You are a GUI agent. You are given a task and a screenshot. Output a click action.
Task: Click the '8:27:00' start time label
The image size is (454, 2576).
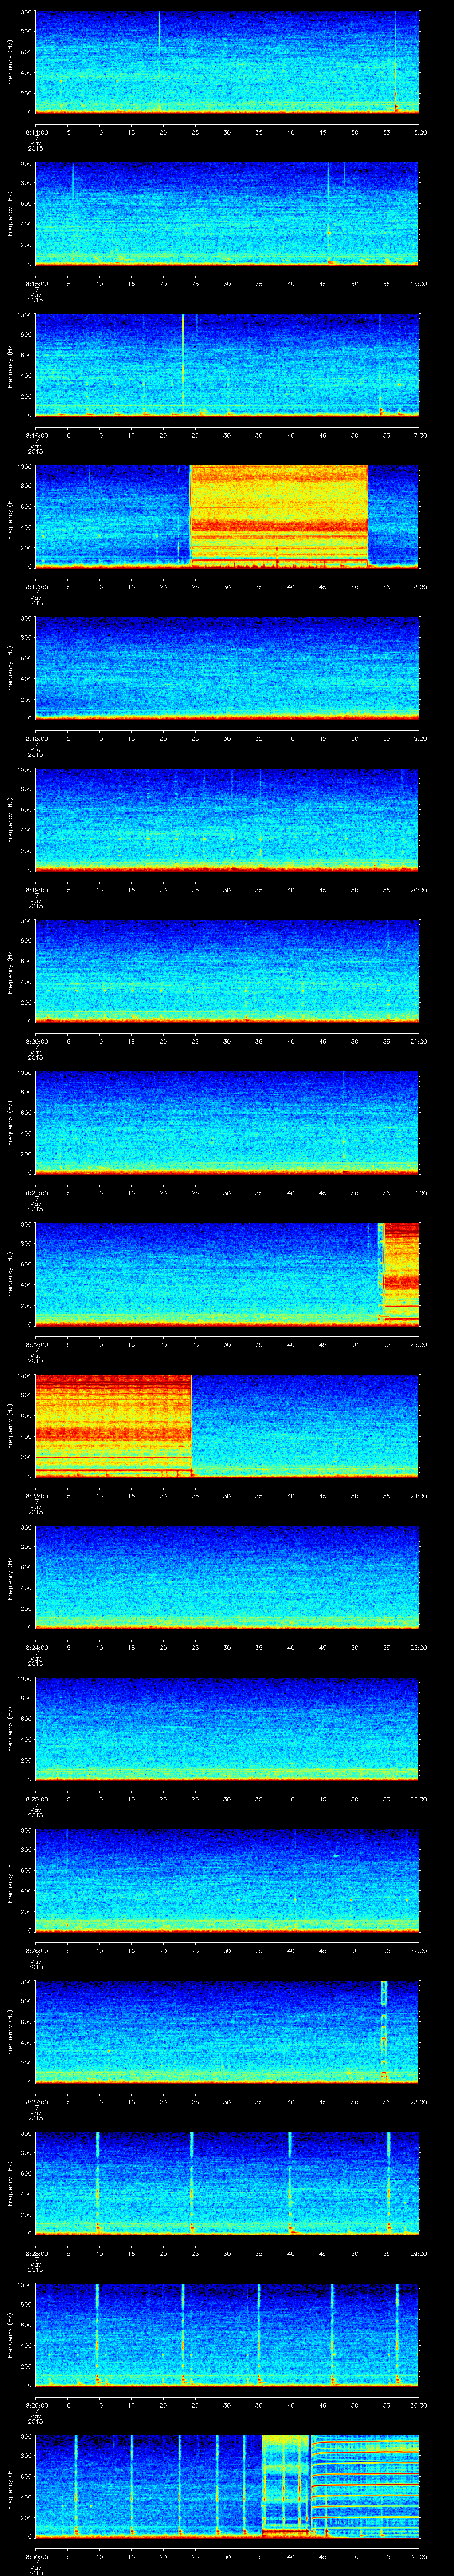[x=36, y=2101]
